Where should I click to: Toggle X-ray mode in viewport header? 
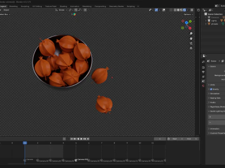[171, 10]
